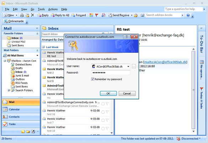Open the Tools menu
The width and height of the screenshot is (208, 143).
tap(41, 9)
